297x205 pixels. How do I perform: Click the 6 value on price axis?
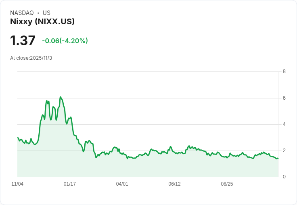(284, 98)
